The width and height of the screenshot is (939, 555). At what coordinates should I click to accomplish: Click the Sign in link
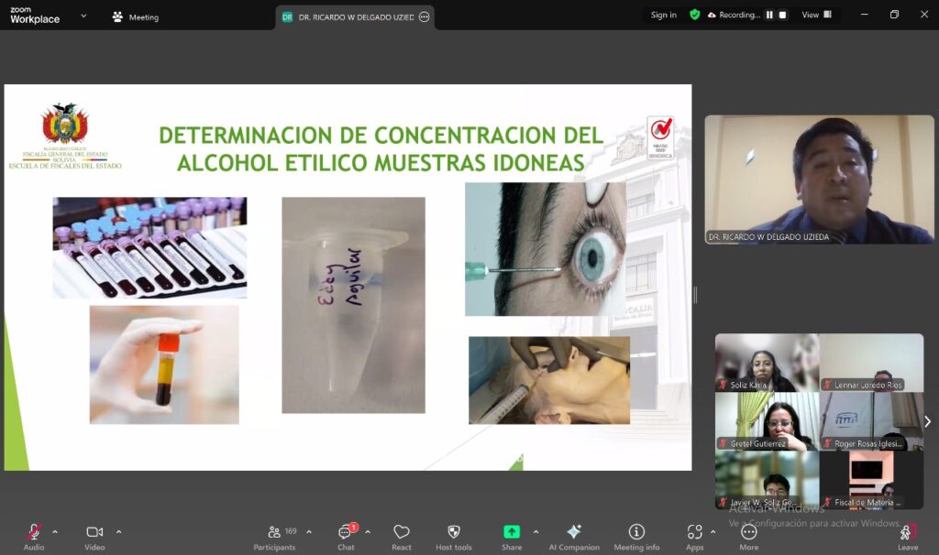point(664,15)
